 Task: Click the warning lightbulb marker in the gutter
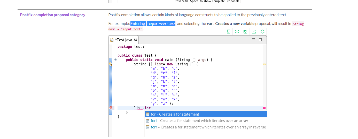coord(111,64)
